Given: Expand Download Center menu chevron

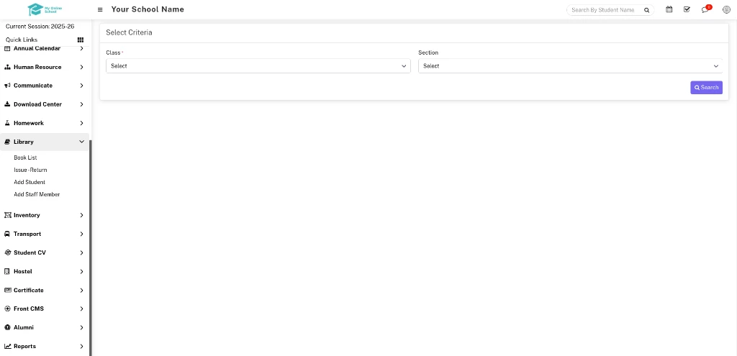Looking at the screenshot, I should [x=82, y=104].
